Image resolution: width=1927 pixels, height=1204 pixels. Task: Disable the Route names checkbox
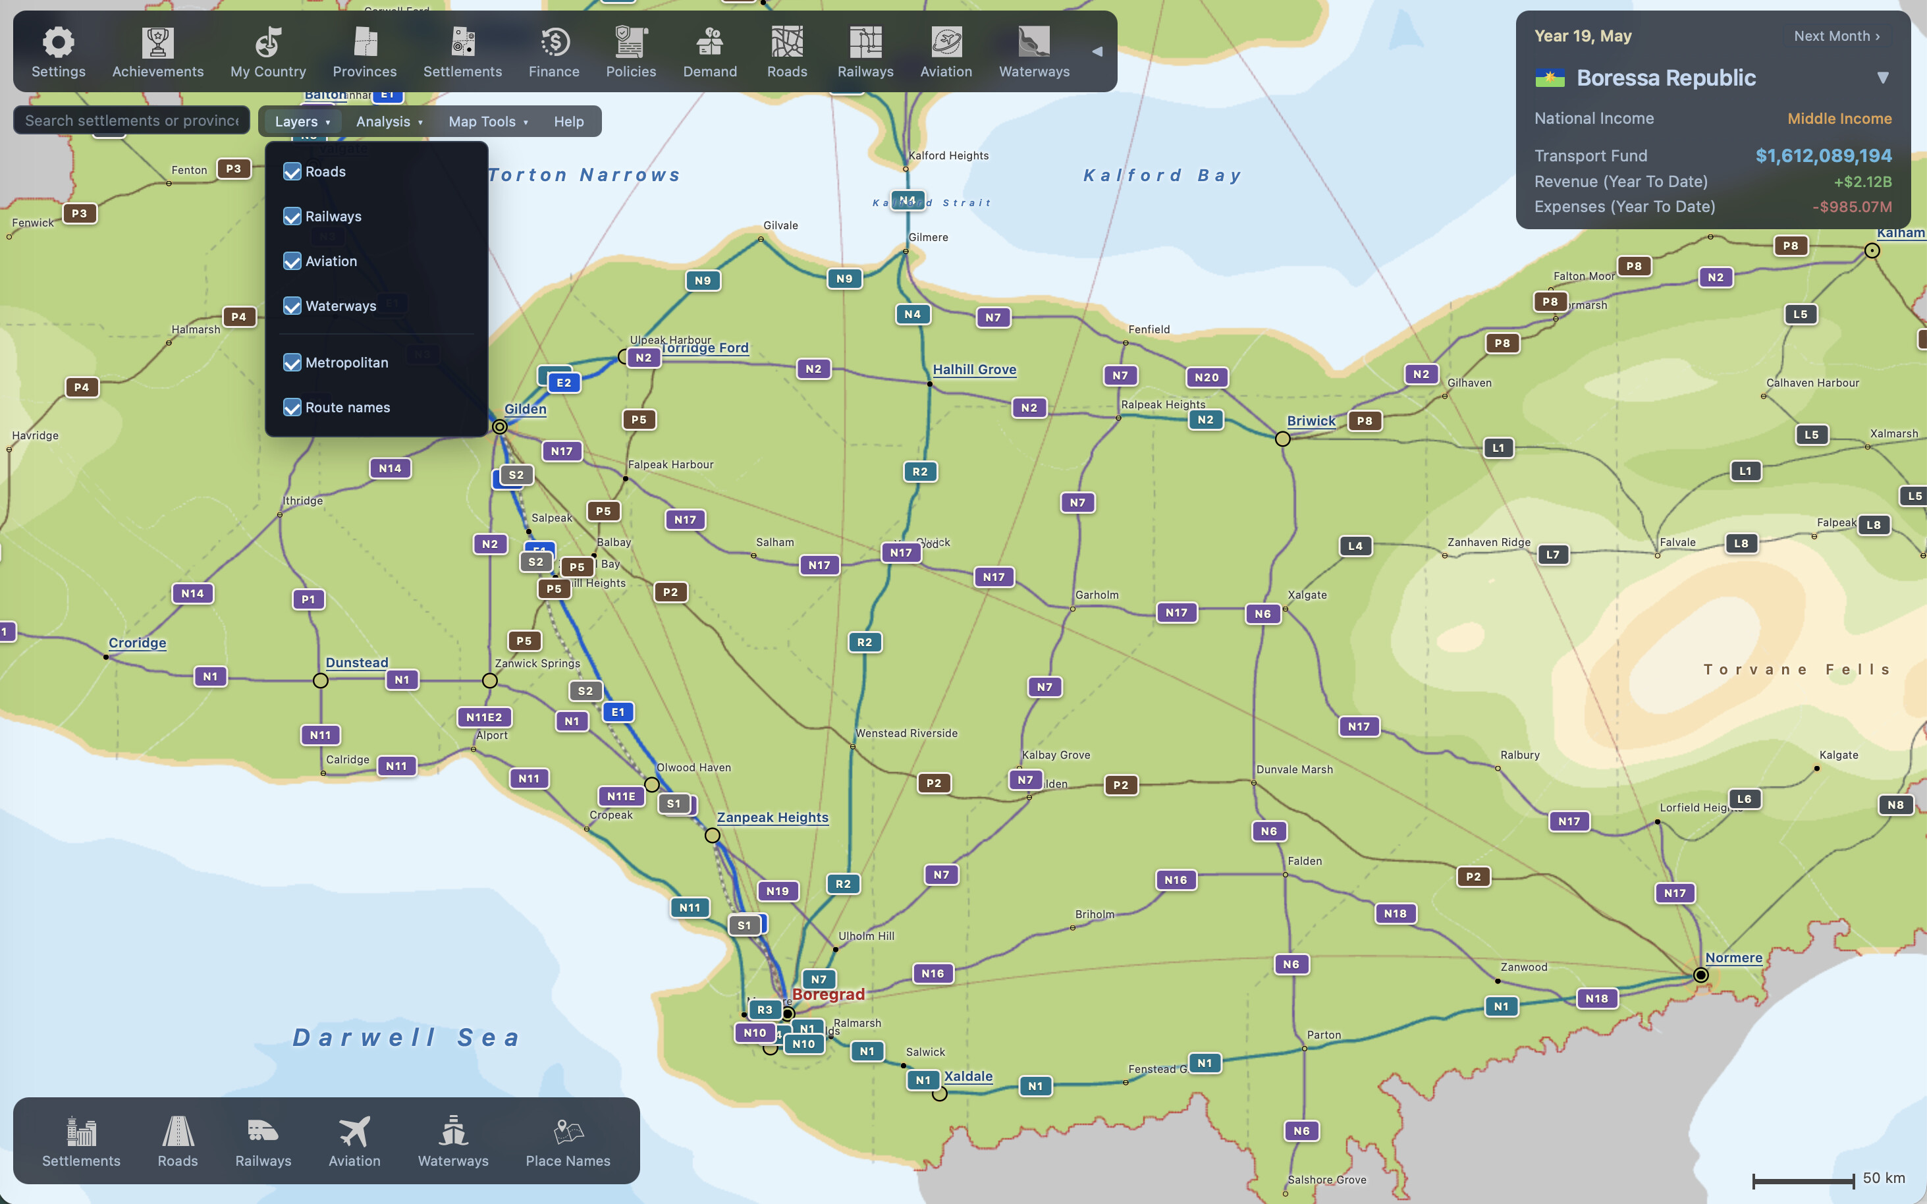292,408
